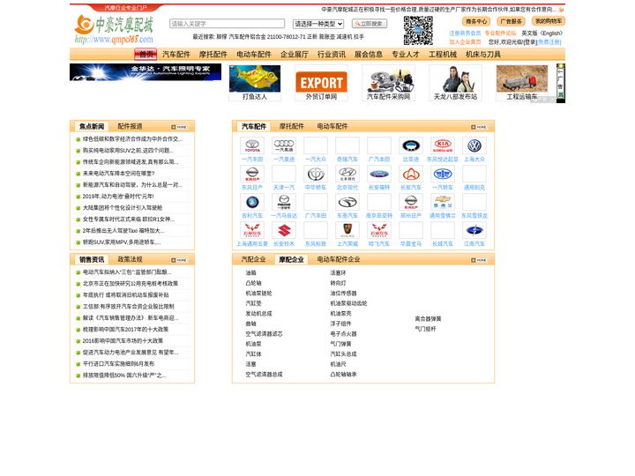
Task: Click the 免费注册 link
Action: (x=549, y=41)
